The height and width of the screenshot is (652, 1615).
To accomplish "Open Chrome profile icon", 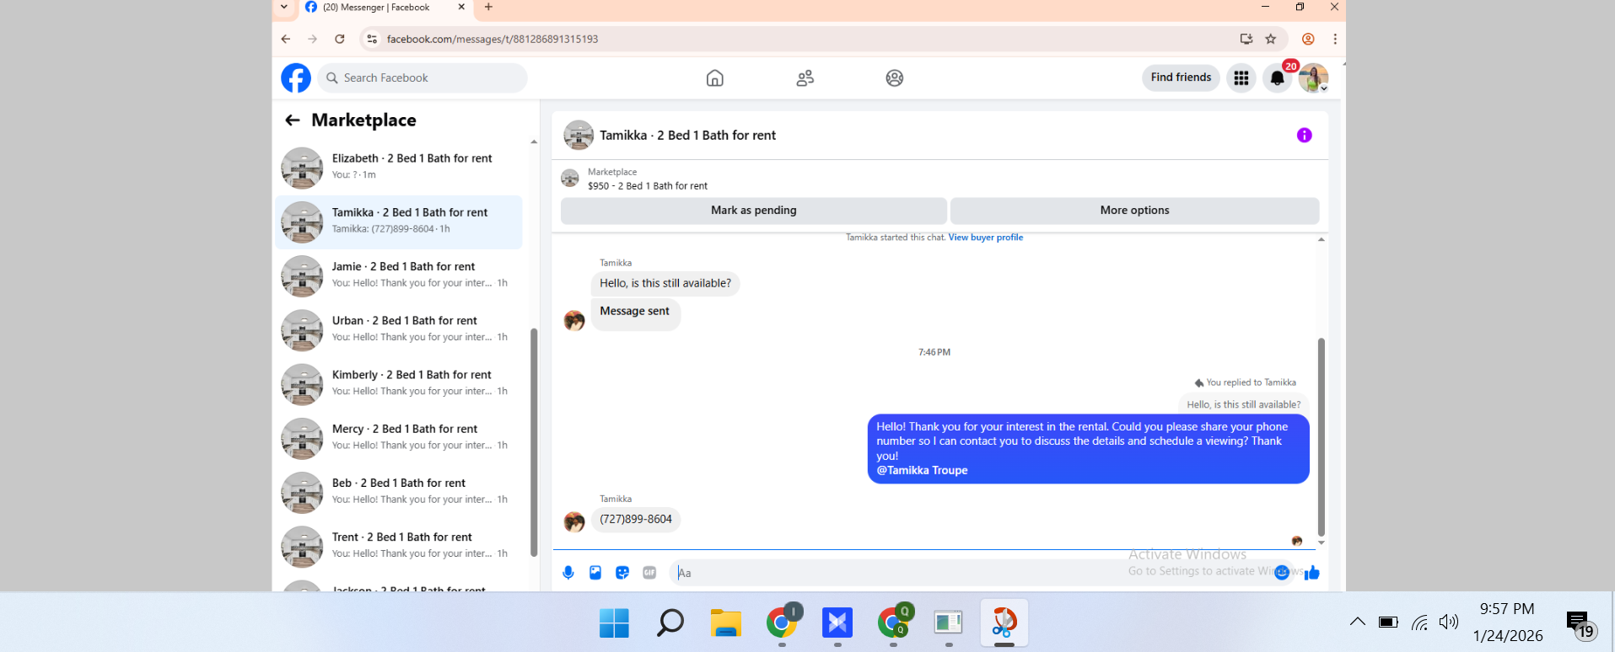I will click(1308, 39).
